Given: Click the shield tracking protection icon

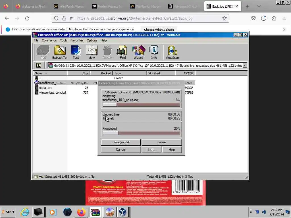Looking at the screenshot, I should coord(56,18).
